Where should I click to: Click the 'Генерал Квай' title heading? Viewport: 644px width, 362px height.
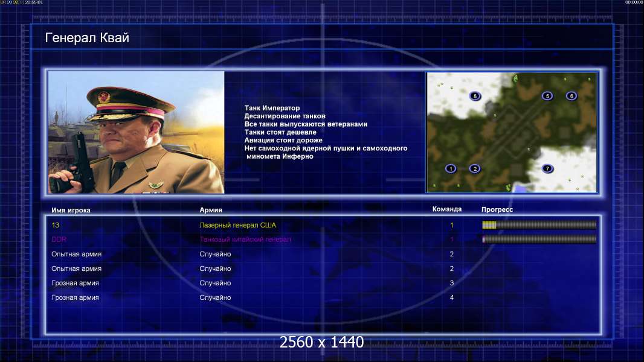(87, 38)
